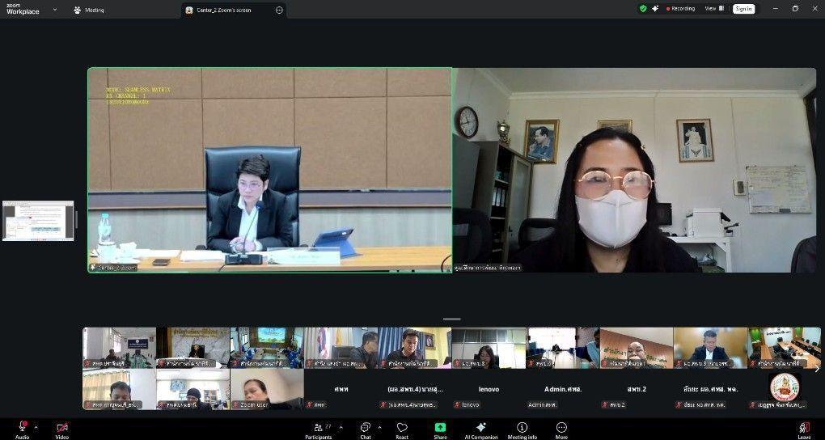Viewport: 825px width, 440px height.
Task: Toggle microphone with the Audio button
Action: (23, 428)
